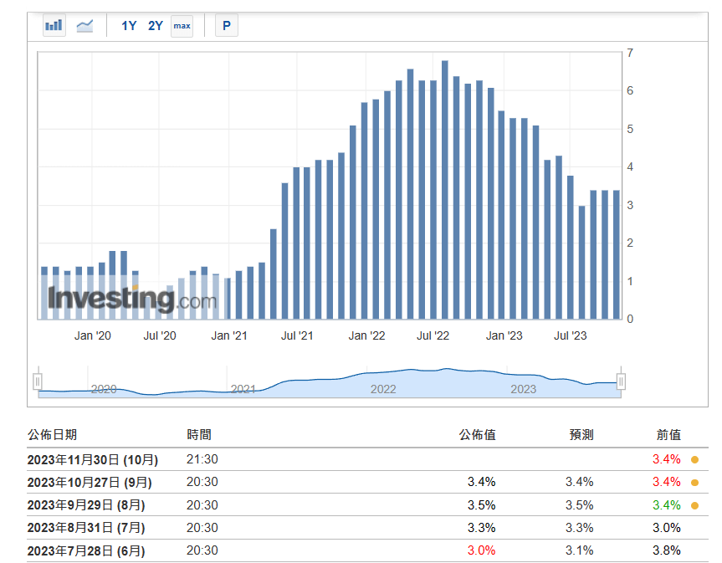722x563 pixels.
Task: Click the red 3.0% actual value
Action: (x=482, y=551)
